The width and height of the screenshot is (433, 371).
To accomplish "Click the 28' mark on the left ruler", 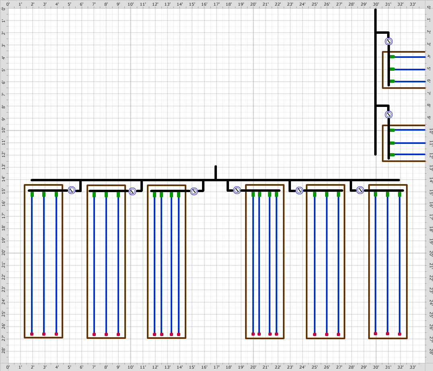I will pyautogui.click(x=4, y=351).
